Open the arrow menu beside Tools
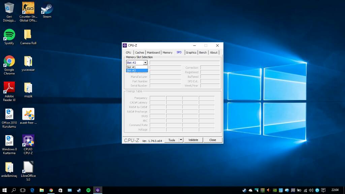The height and width of the screenshot is (194, 345). (181, 140)
